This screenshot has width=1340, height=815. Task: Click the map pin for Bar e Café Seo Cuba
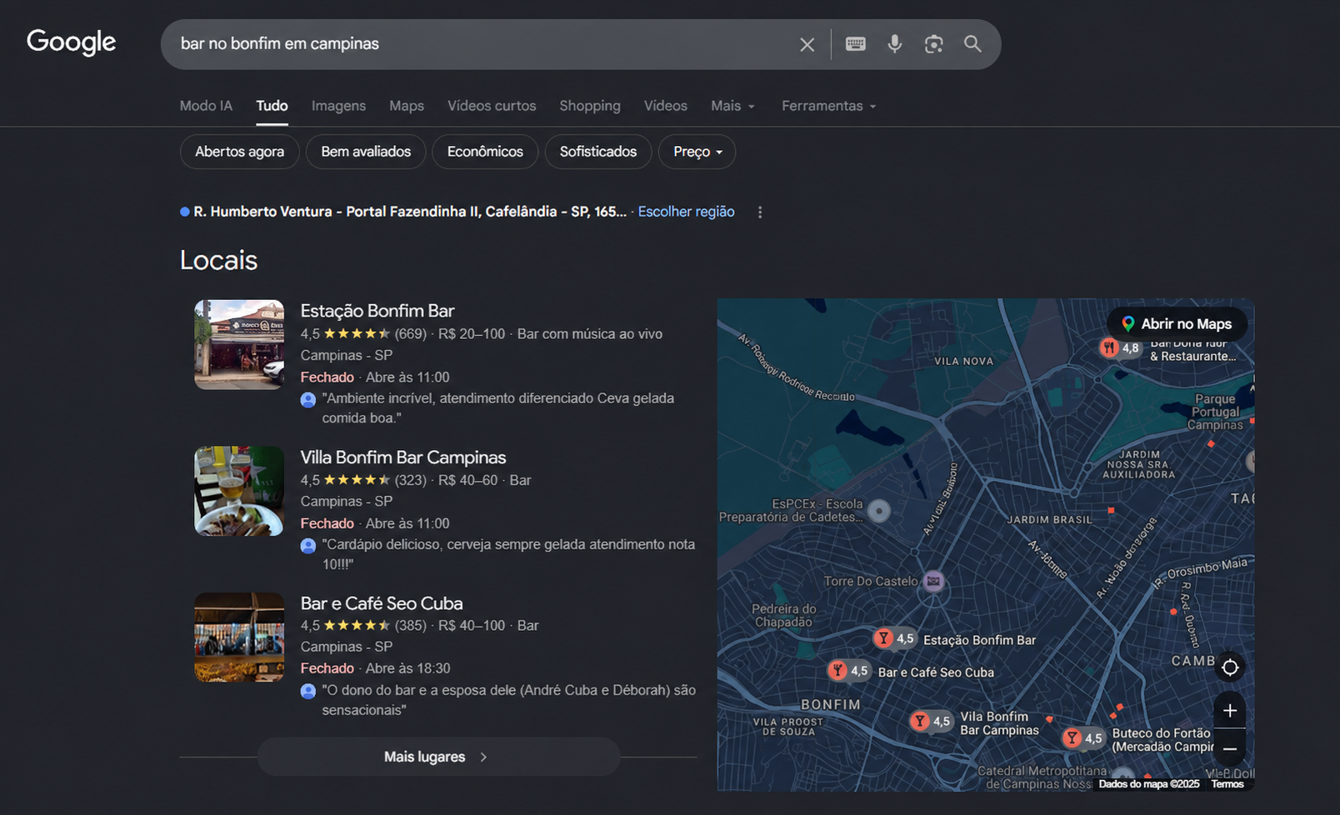tap(837, 670)
